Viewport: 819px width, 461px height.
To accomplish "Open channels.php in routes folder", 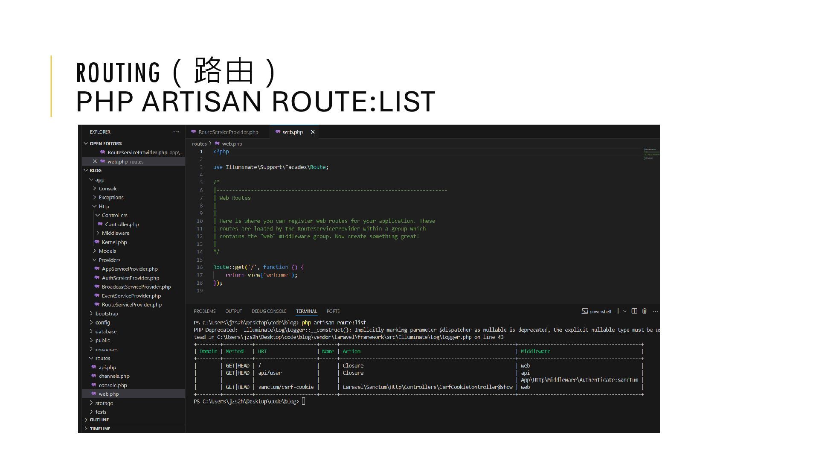I will pos(114,376).
